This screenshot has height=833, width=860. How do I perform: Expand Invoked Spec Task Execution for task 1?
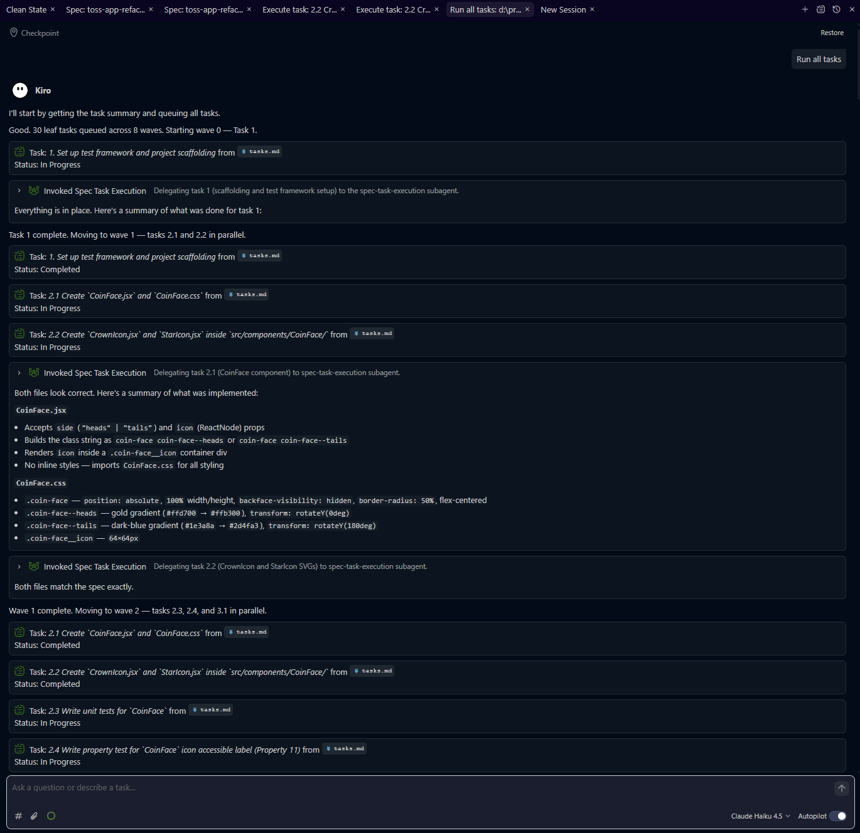click(x=19, y=191)
